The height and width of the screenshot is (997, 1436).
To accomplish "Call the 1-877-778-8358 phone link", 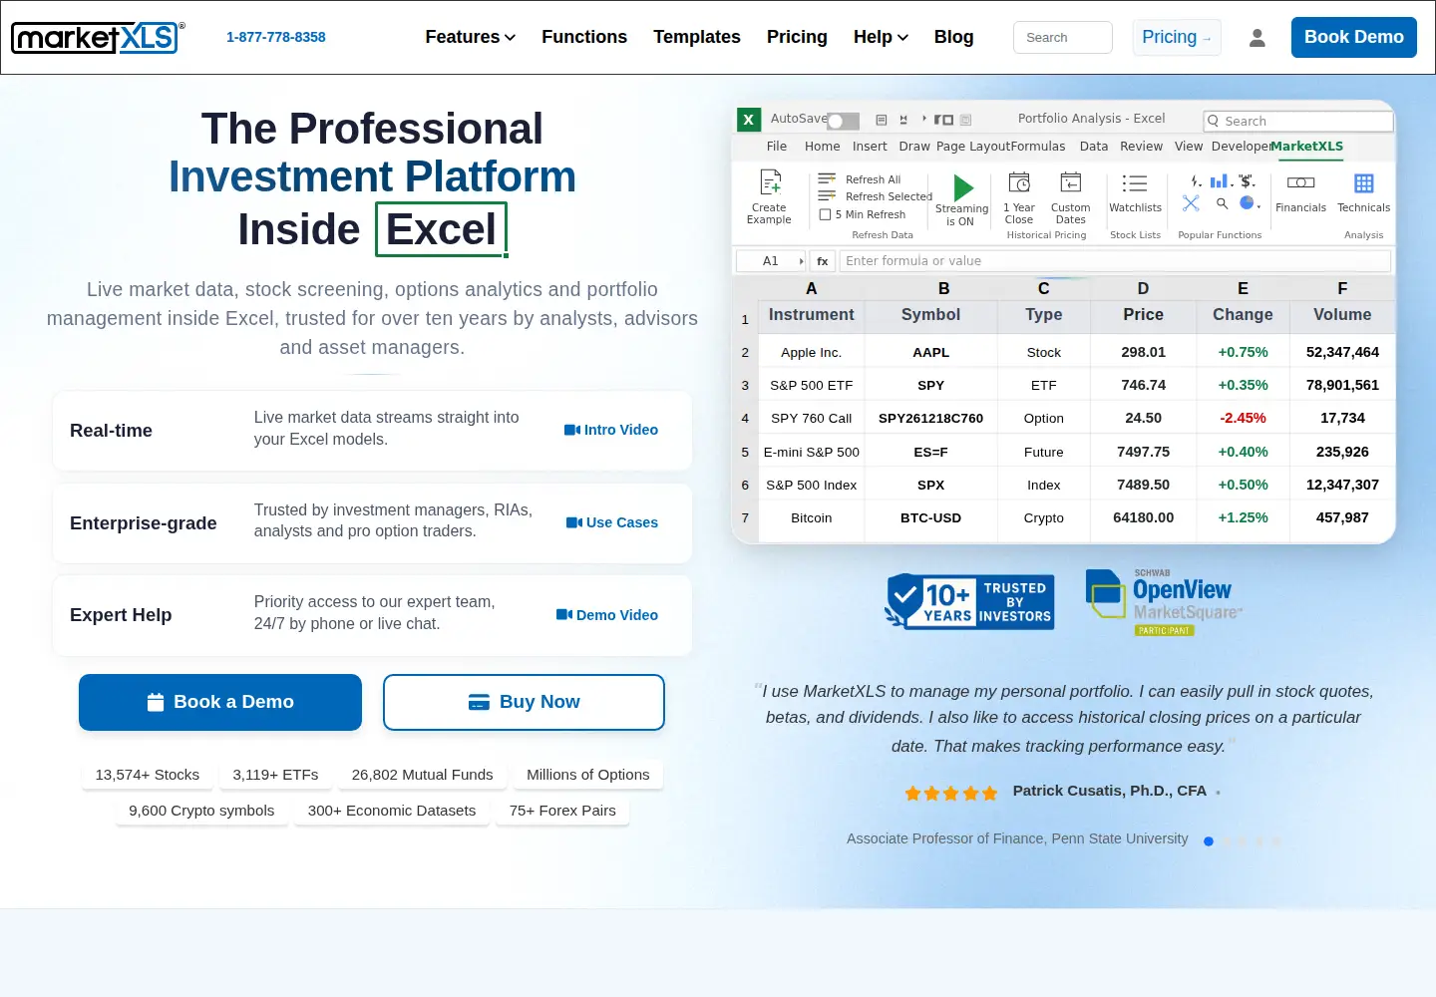I will click(x=276, y=37).
